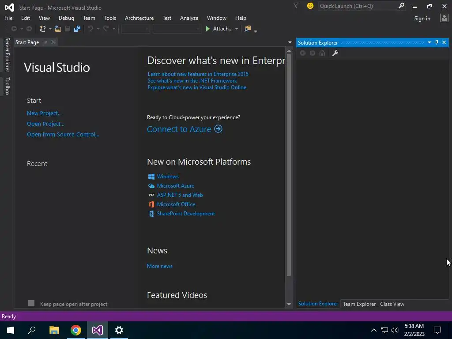Click the Solution Explorer Back icon

tap(303, 53)
